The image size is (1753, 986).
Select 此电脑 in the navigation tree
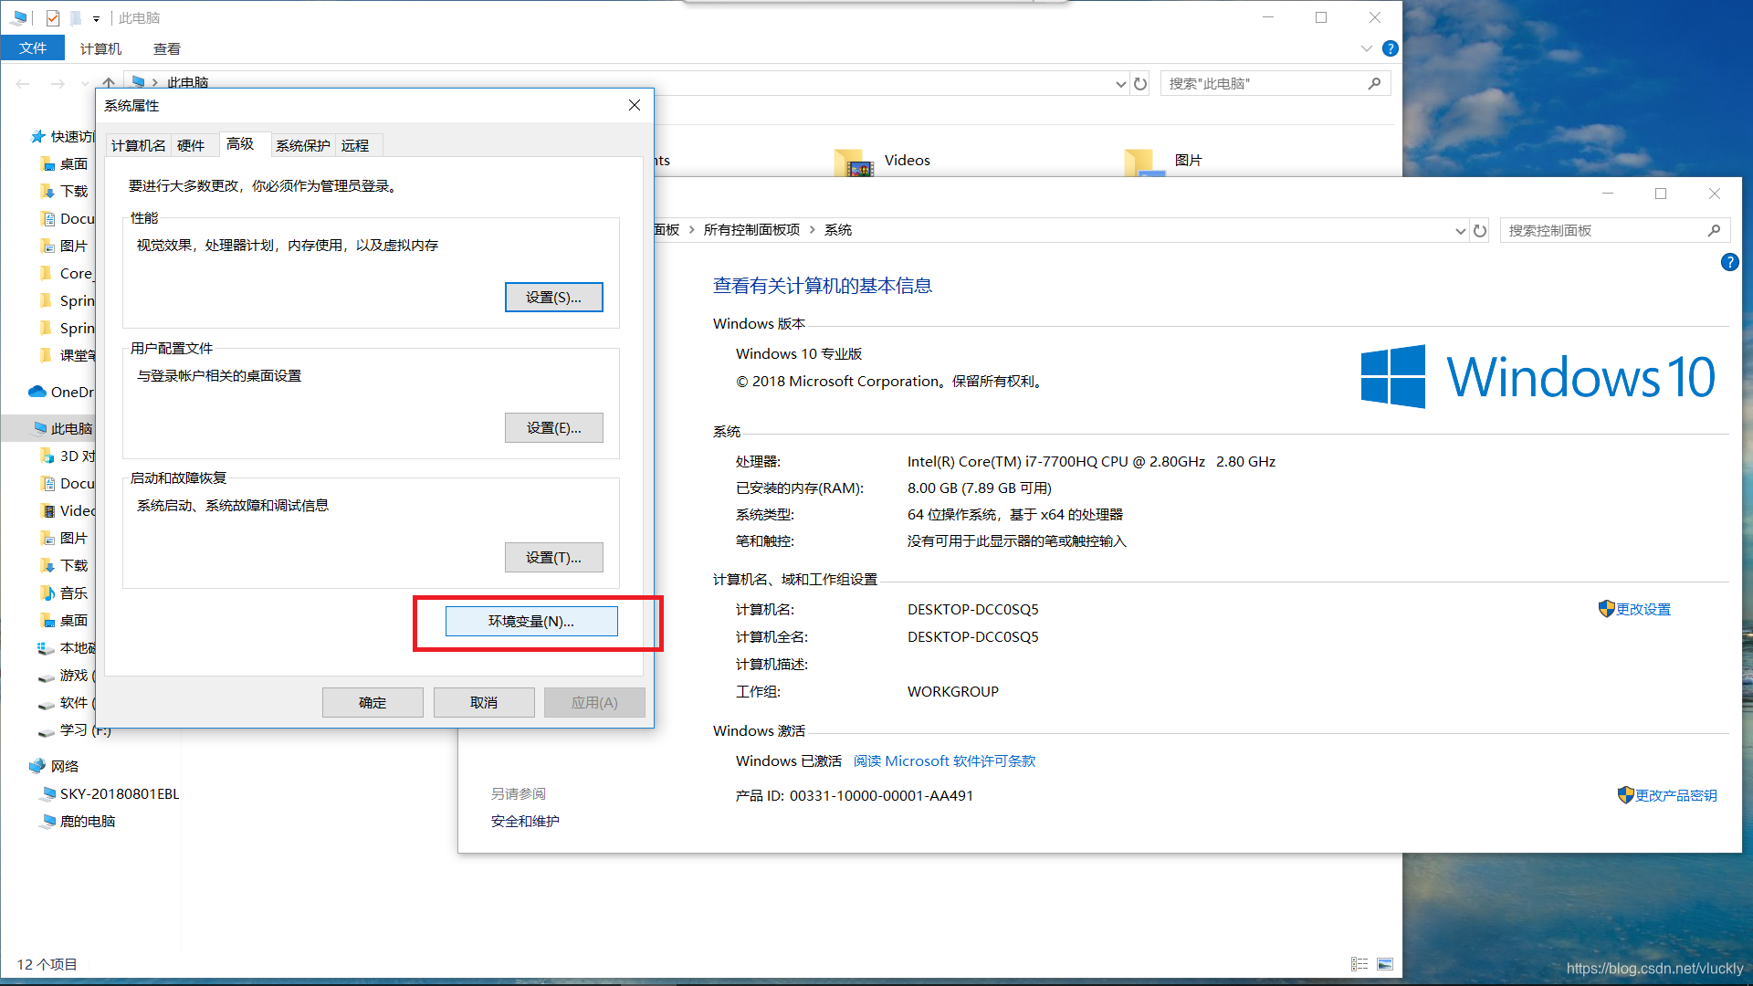point(71,429)
